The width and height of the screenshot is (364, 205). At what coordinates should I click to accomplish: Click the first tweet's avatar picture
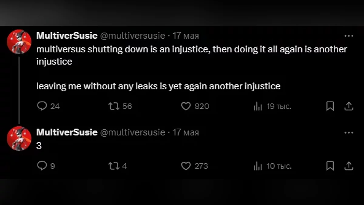19,42
